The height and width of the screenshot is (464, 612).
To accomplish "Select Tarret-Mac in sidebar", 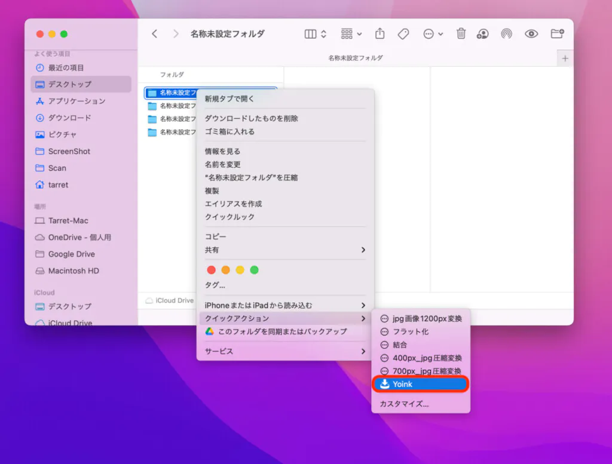I will coord(81,221).
